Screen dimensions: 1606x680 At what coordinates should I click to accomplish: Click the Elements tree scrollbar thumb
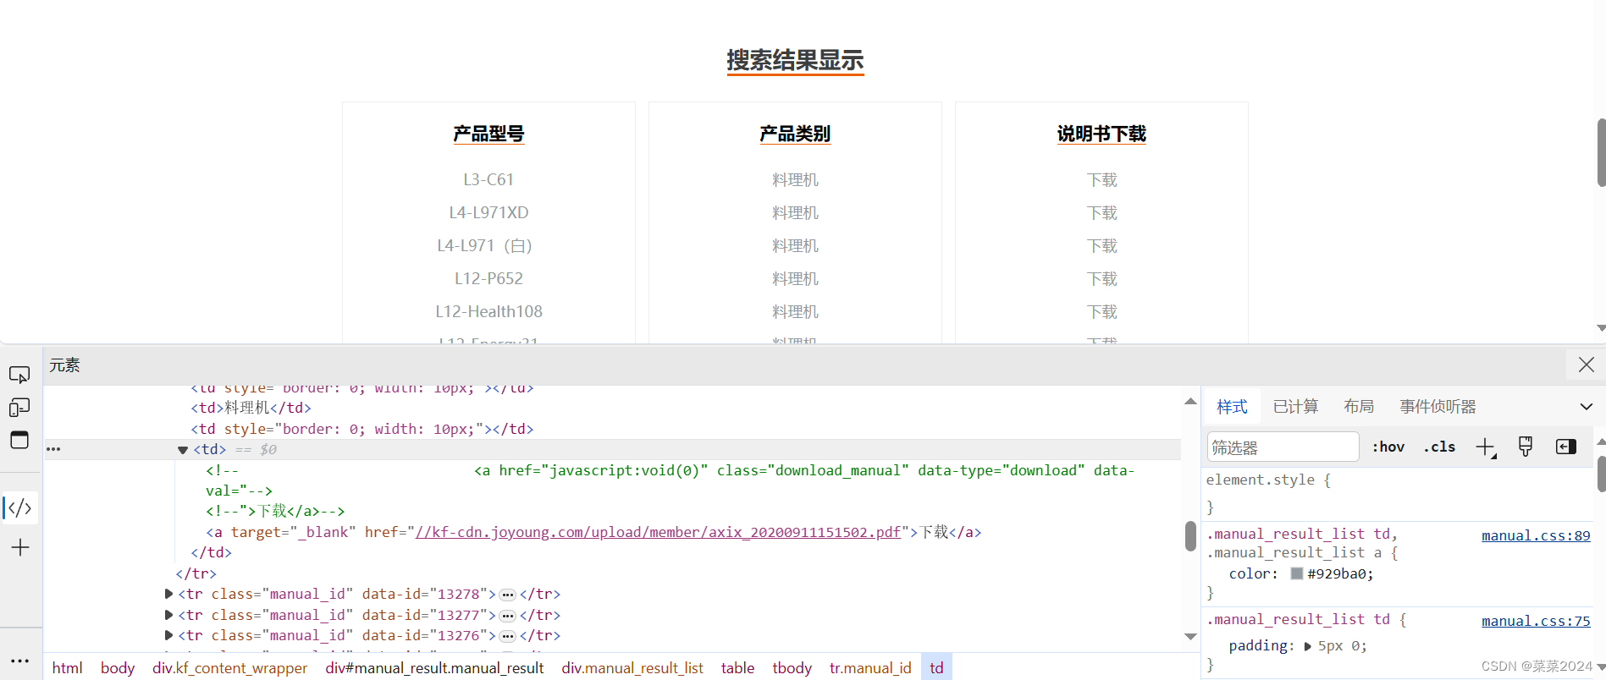click(1190, 536)
